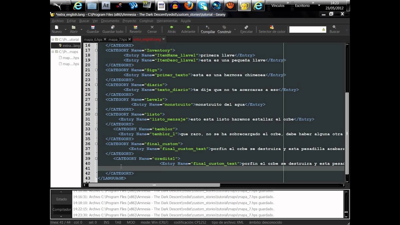
Task: Select extra...lang file in sidebar
Action: coord(66,46)
